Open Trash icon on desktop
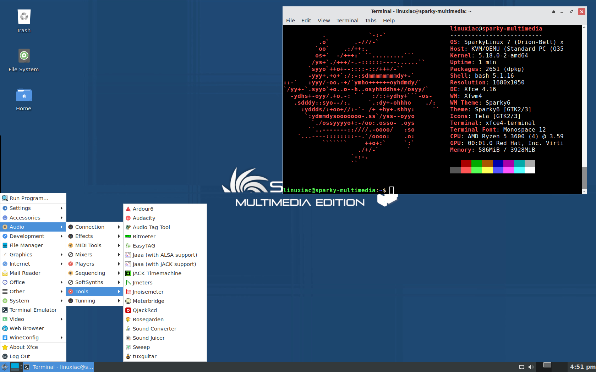Viewport: 596px width, 372px height. point(24,21)
